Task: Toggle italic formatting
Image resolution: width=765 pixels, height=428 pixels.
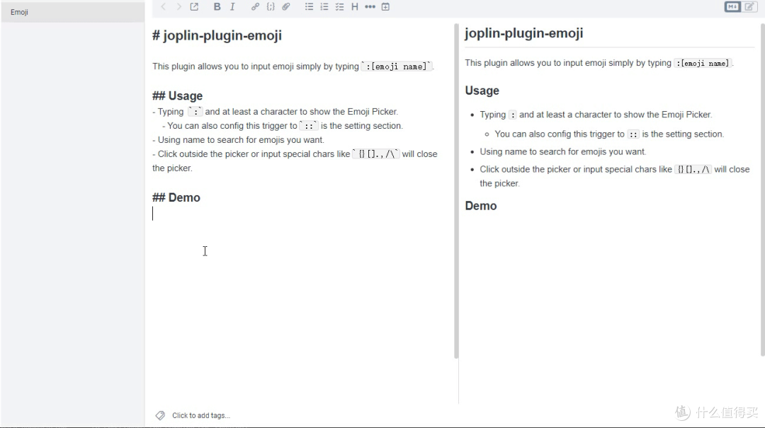Action: 232,7
